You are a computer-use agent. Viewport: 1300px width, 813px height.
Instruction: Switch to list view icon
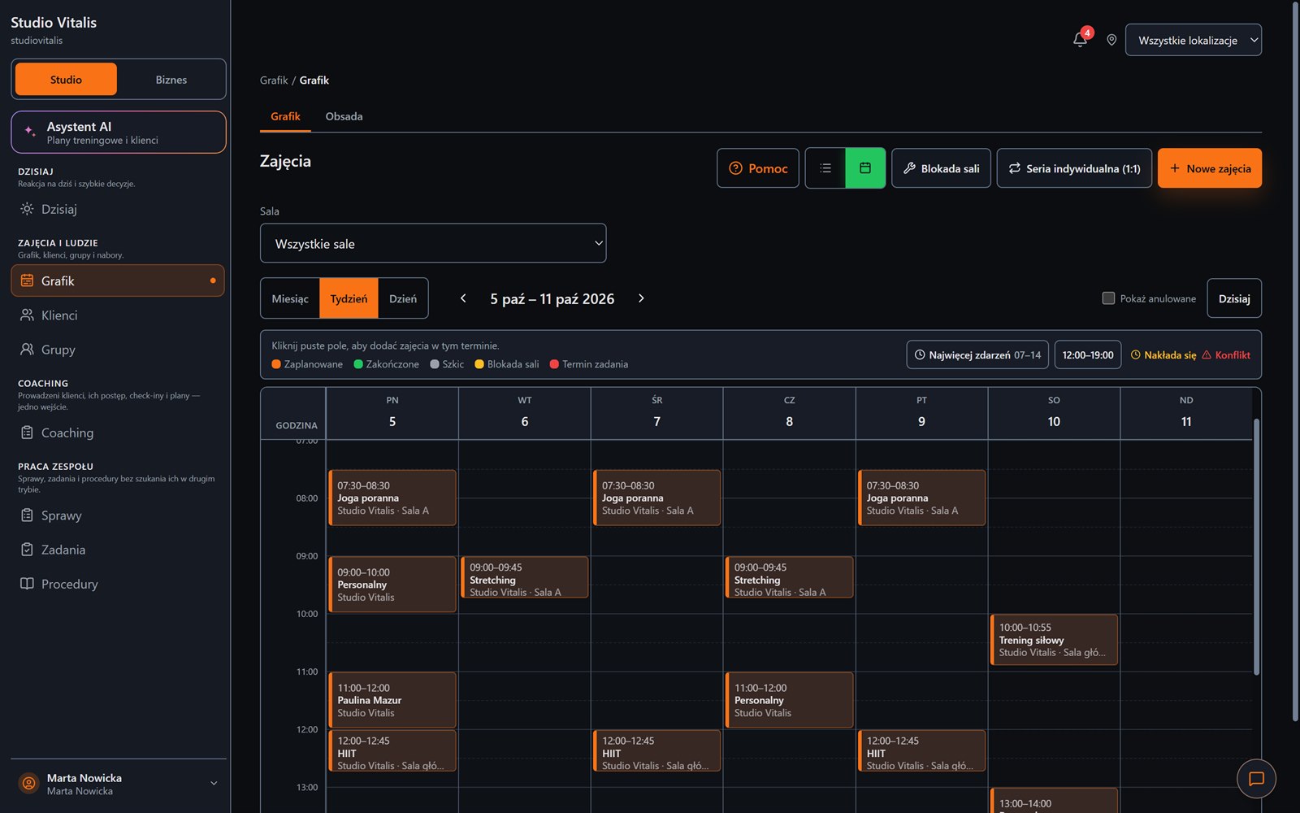(825, 168)
